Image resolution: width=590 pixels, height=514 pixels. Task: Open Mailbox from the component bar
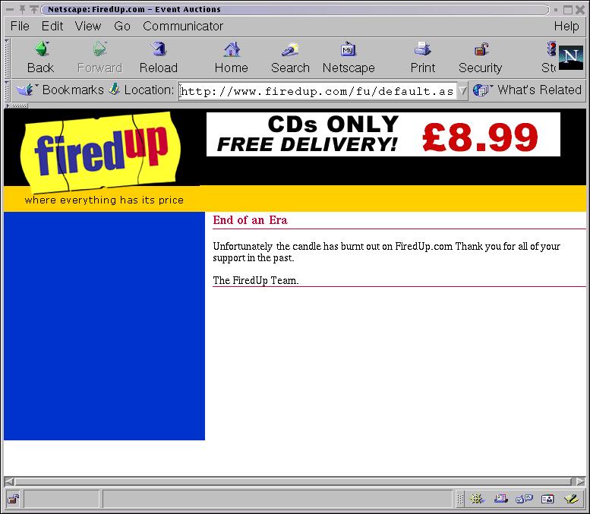pos(501,499)
